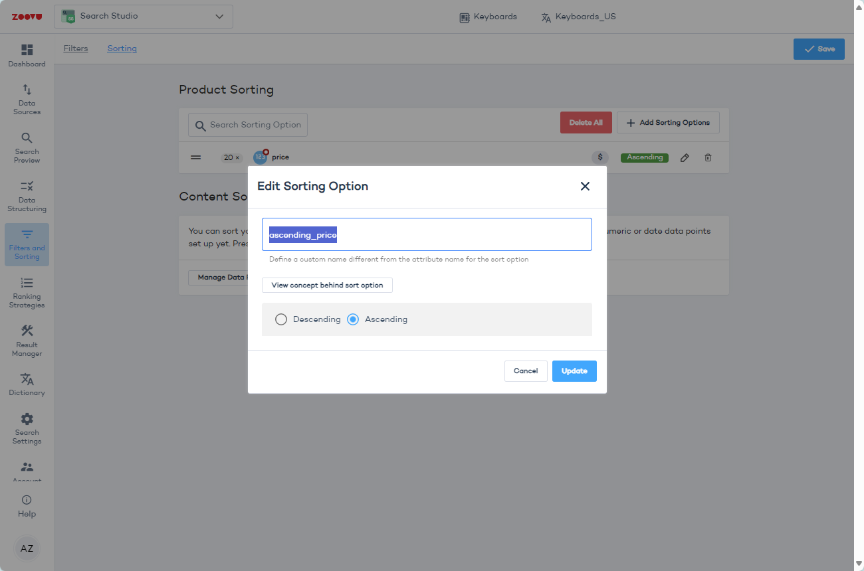The height and width of the screenshot is (571, 864).
Task: Open the Dashboard sidebar icon
Action: (x=27, y=50)
